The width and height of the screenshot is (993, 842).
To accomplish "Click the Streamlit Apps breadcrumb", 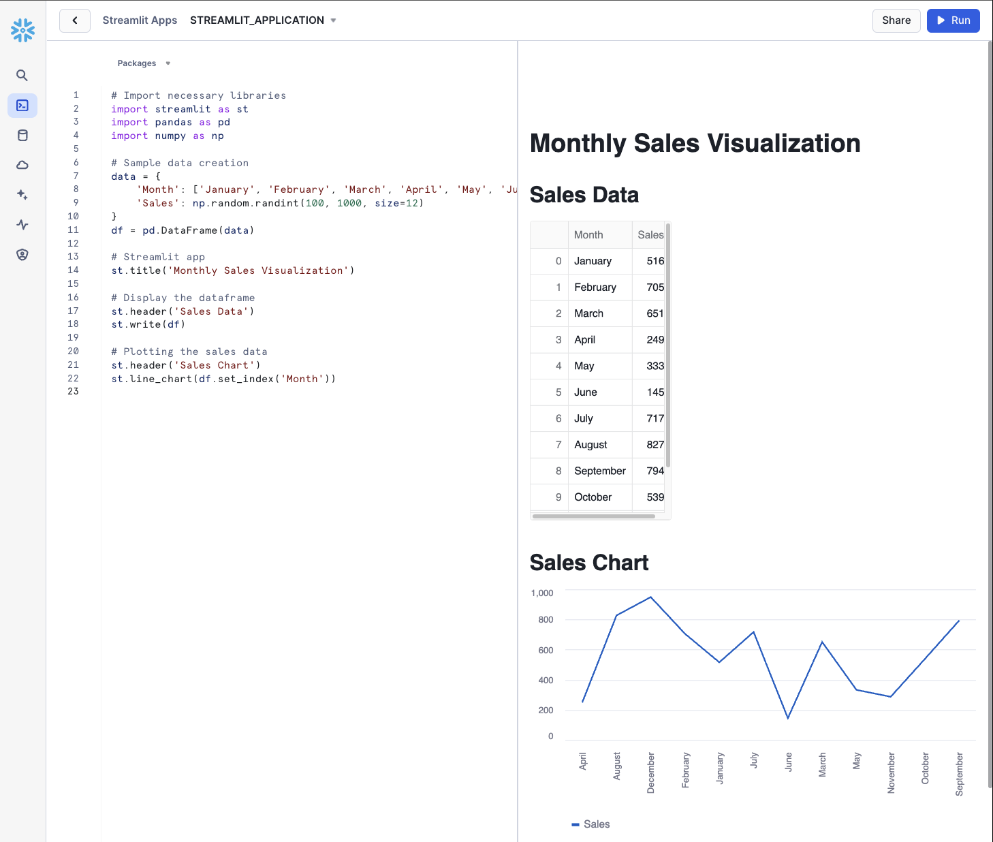I will (140, 20).
